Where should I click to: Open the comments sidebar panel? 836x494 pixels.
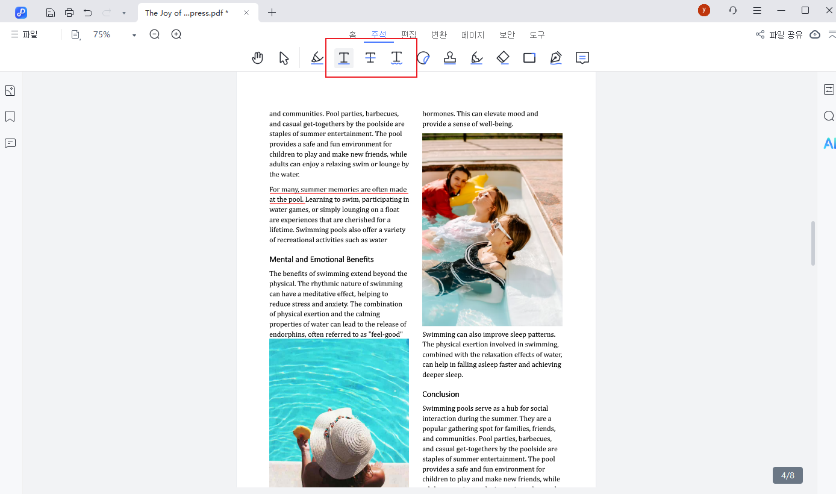pyautogui.click(x=10, y=143)
